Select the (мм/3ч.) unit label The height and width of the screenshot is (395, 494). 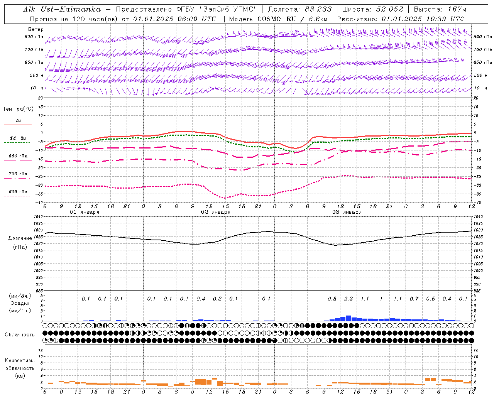pyautogui.click(x=20, y=296)
